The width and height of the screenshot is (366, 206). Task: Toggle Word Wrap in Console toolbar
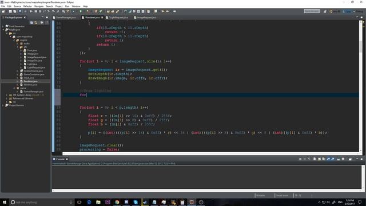click(324, 159)
